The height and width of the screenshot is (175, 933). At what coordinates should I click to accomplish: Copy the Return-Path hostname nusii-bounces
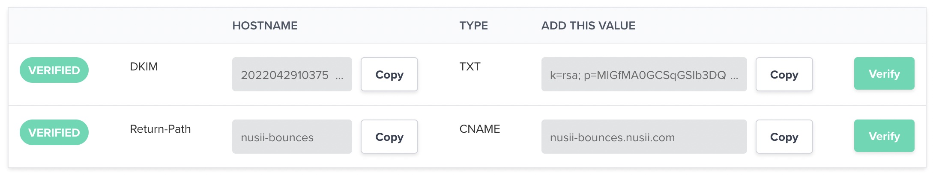[389, 137]
